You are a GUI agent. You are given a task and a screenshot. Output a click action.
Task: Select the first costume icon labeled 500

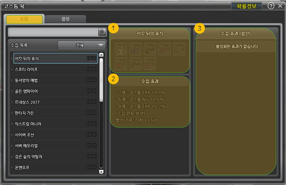(150, 49)
